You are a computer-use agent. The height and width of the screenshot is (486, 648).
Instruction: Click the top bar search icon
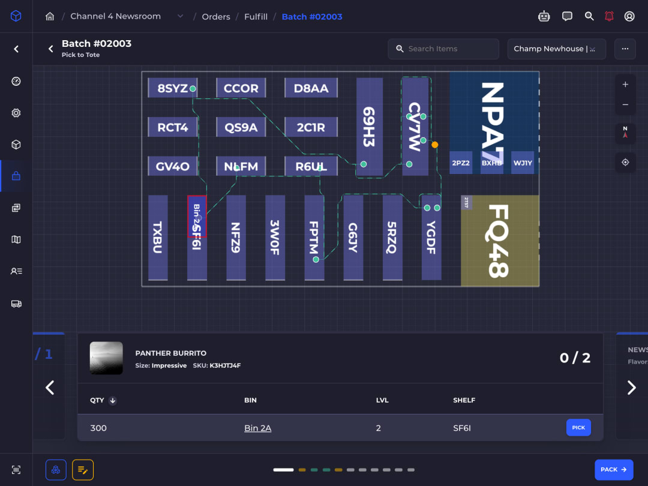tap(589, 17)
